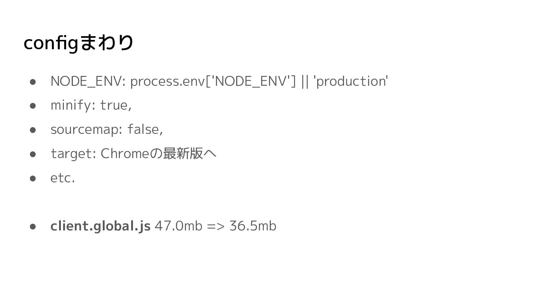Select the 'target: Chromeの最新版へ' line
The image size is (538, 302).
133,153
